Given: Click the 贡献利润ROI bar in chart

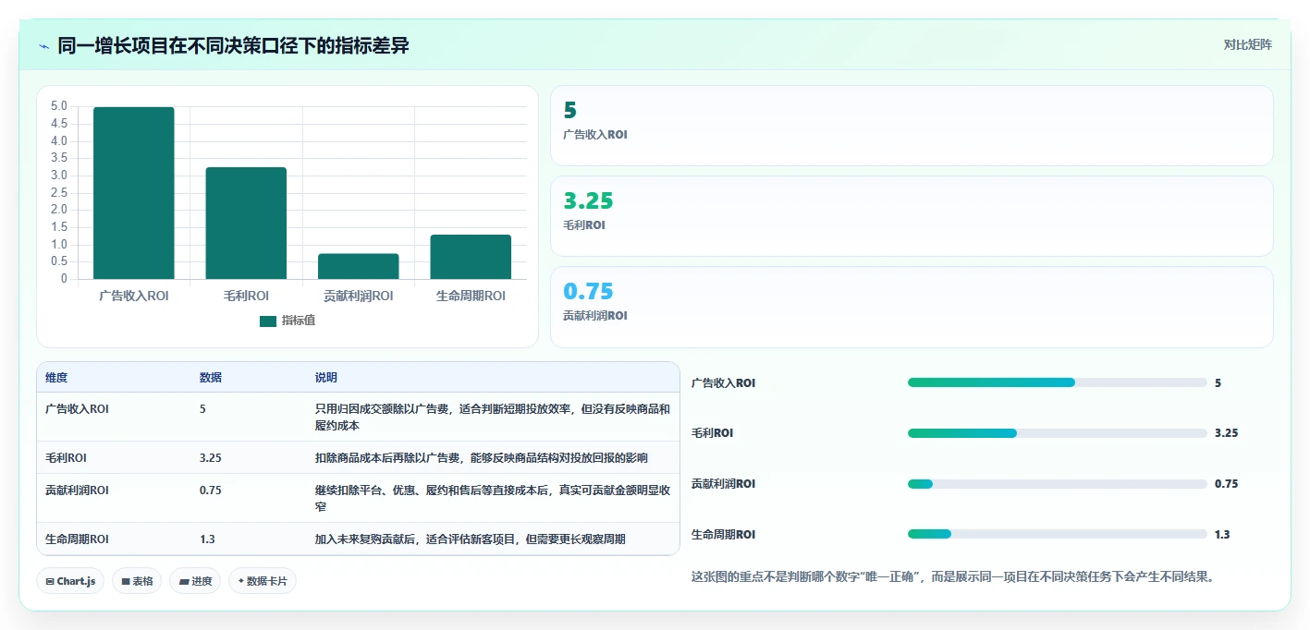Looking at the screenshot, I should pos(359,266).
